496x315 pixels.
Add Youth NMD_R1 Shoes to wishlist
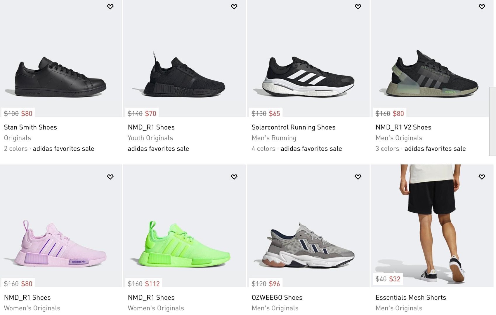pos(234,7)
